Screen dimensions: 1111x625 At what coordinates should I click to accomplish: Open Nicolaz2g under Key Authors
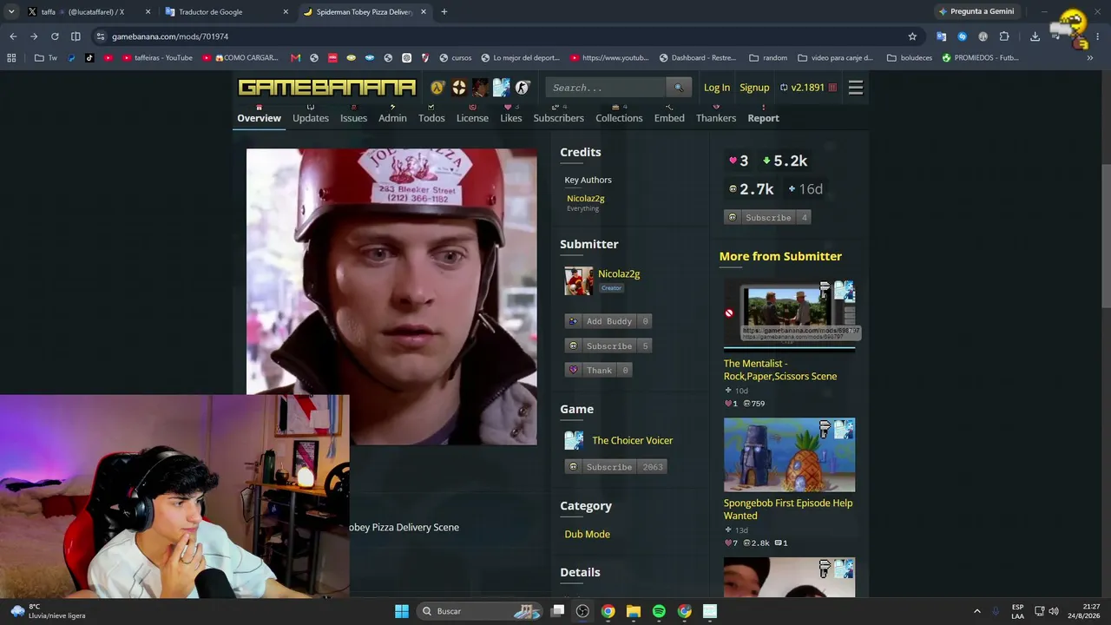pyautogui.click(x=586, y=199)
